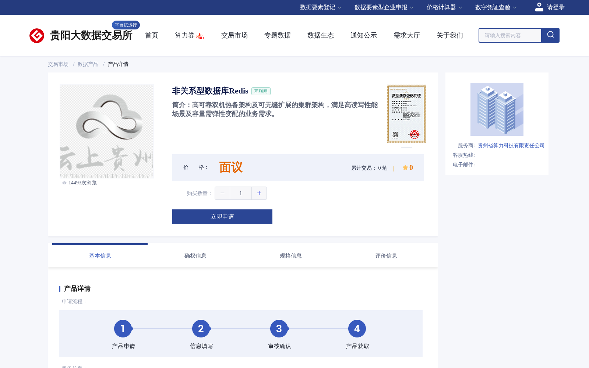
Task: Open the 算力券 navigation item
Action: [x=185, y=35]
